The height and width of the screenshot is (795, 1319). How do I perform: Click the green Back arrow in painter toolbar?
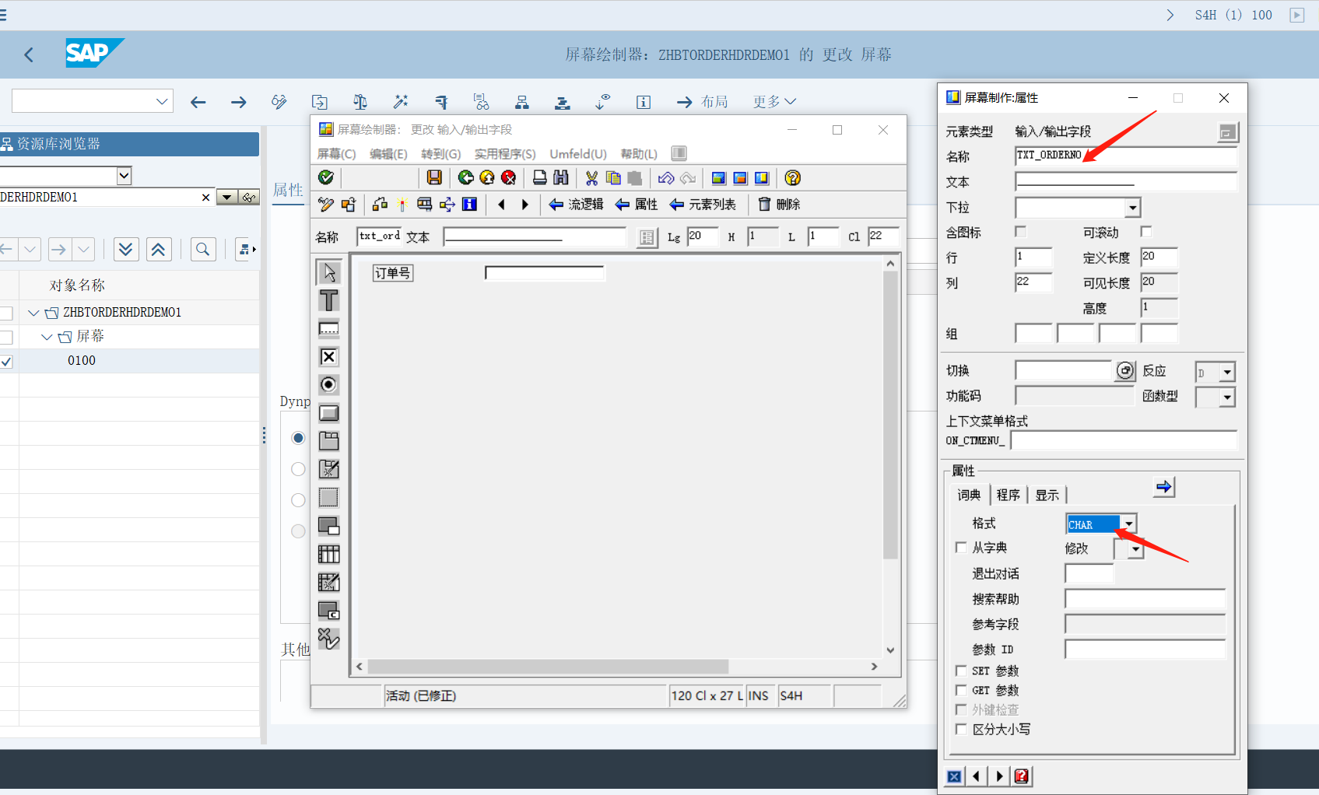[x=466, y=178]
